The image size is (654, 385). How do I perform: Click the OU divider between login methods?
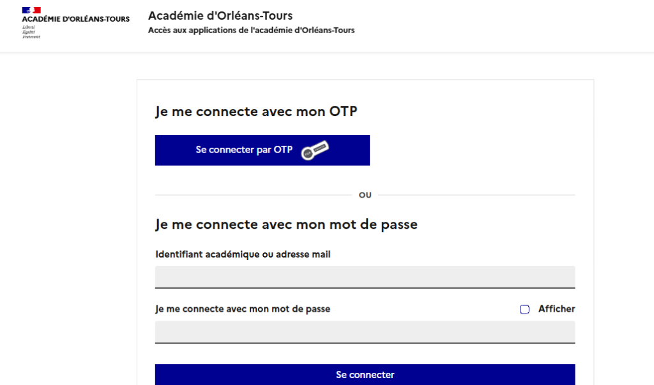[x=365, y=194]
